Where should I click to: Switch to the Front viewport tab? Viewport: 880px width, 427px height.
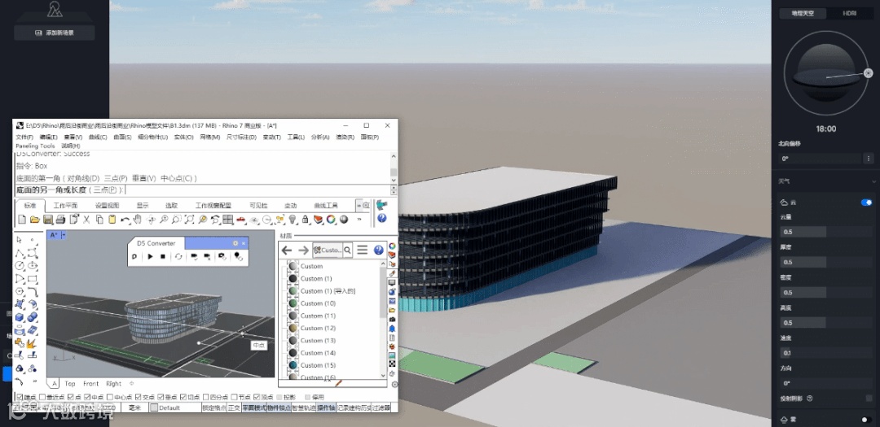(91, 384)
